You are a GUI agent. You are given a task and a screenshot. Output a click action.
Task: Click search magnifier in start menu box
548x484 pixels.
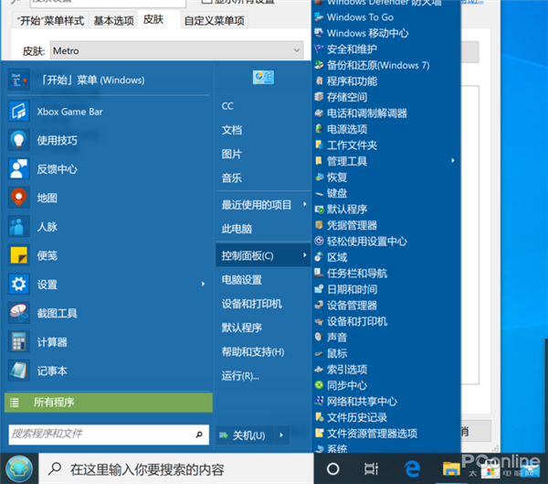click(199, 435)
